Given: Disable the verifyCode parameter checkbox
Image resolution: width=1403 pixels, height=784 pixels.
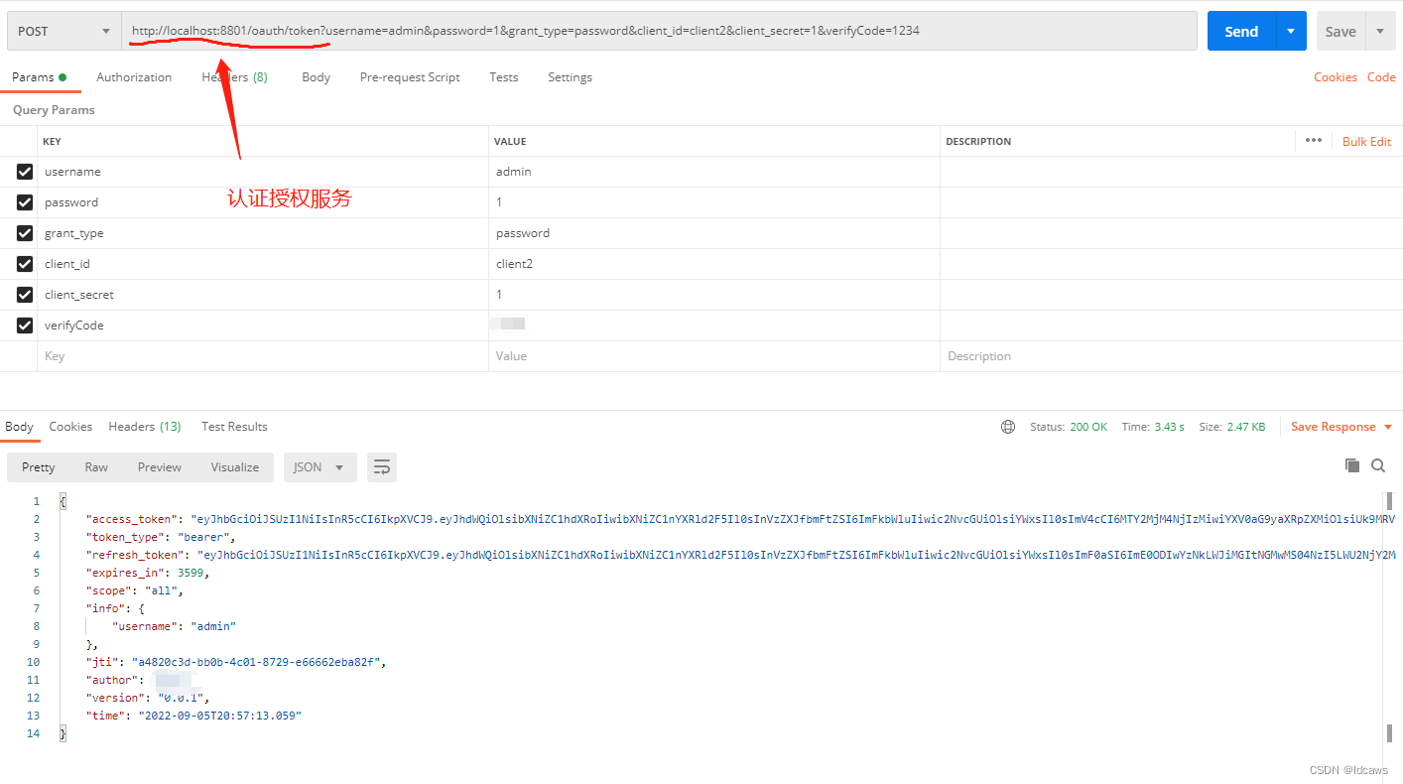Looking at the screenshot, I should [x=25, y=326].
